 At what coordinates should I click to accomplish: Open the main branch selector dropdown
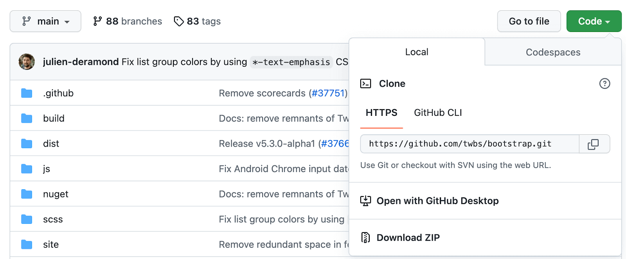click(x=45, y=21)
